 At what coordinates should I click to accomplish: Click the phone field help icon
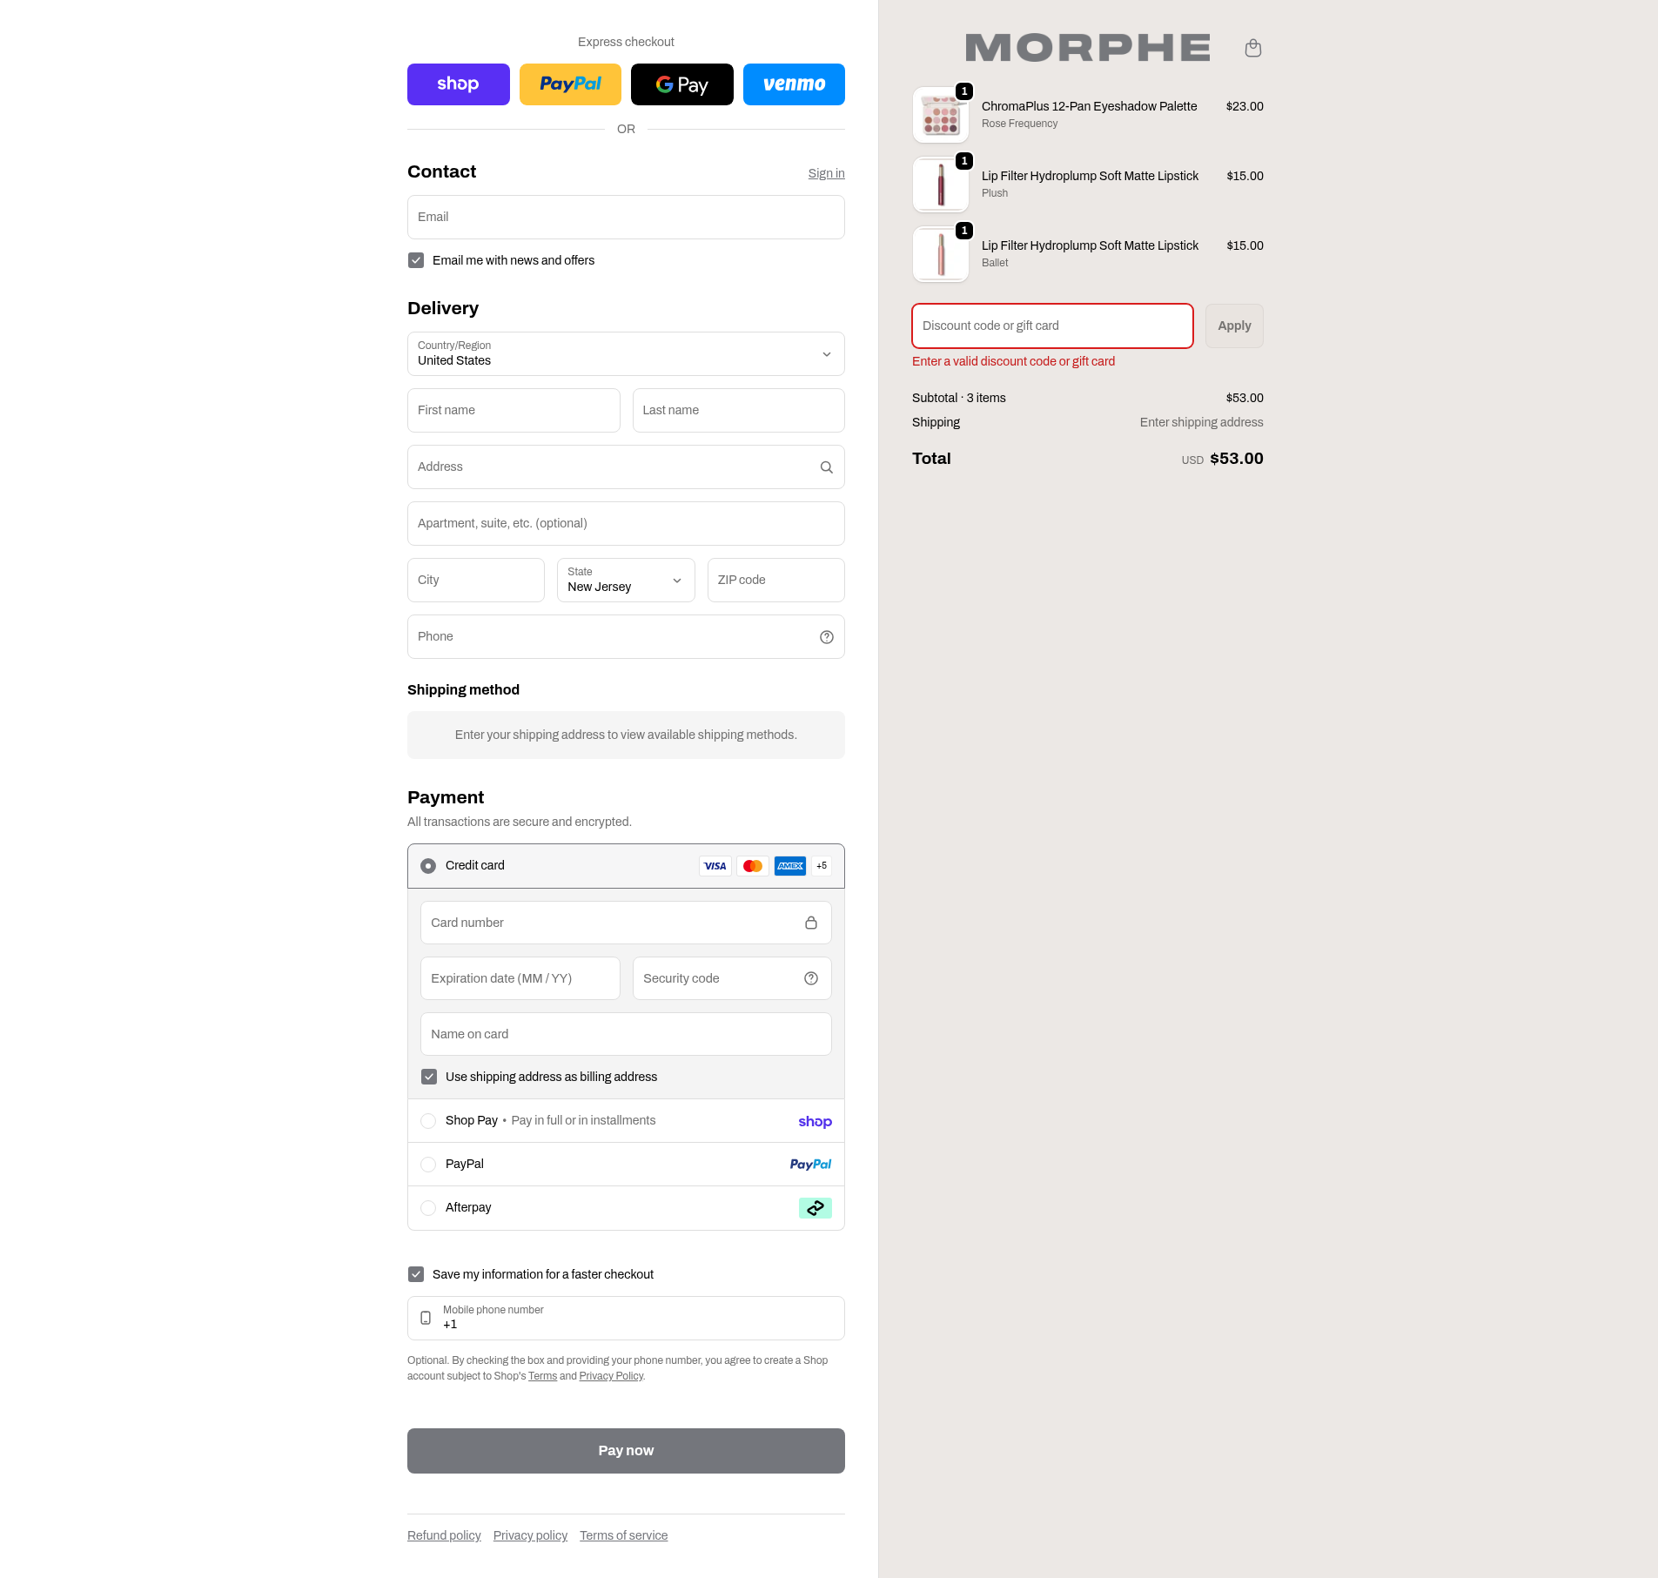pos(826,637)
